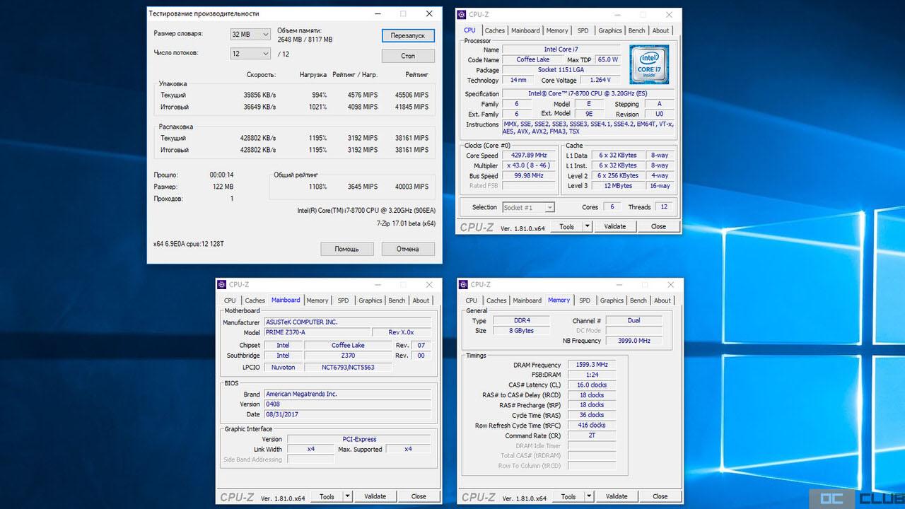
Task: Click Validate in the CPU tab window
Action: coord(615,226)
